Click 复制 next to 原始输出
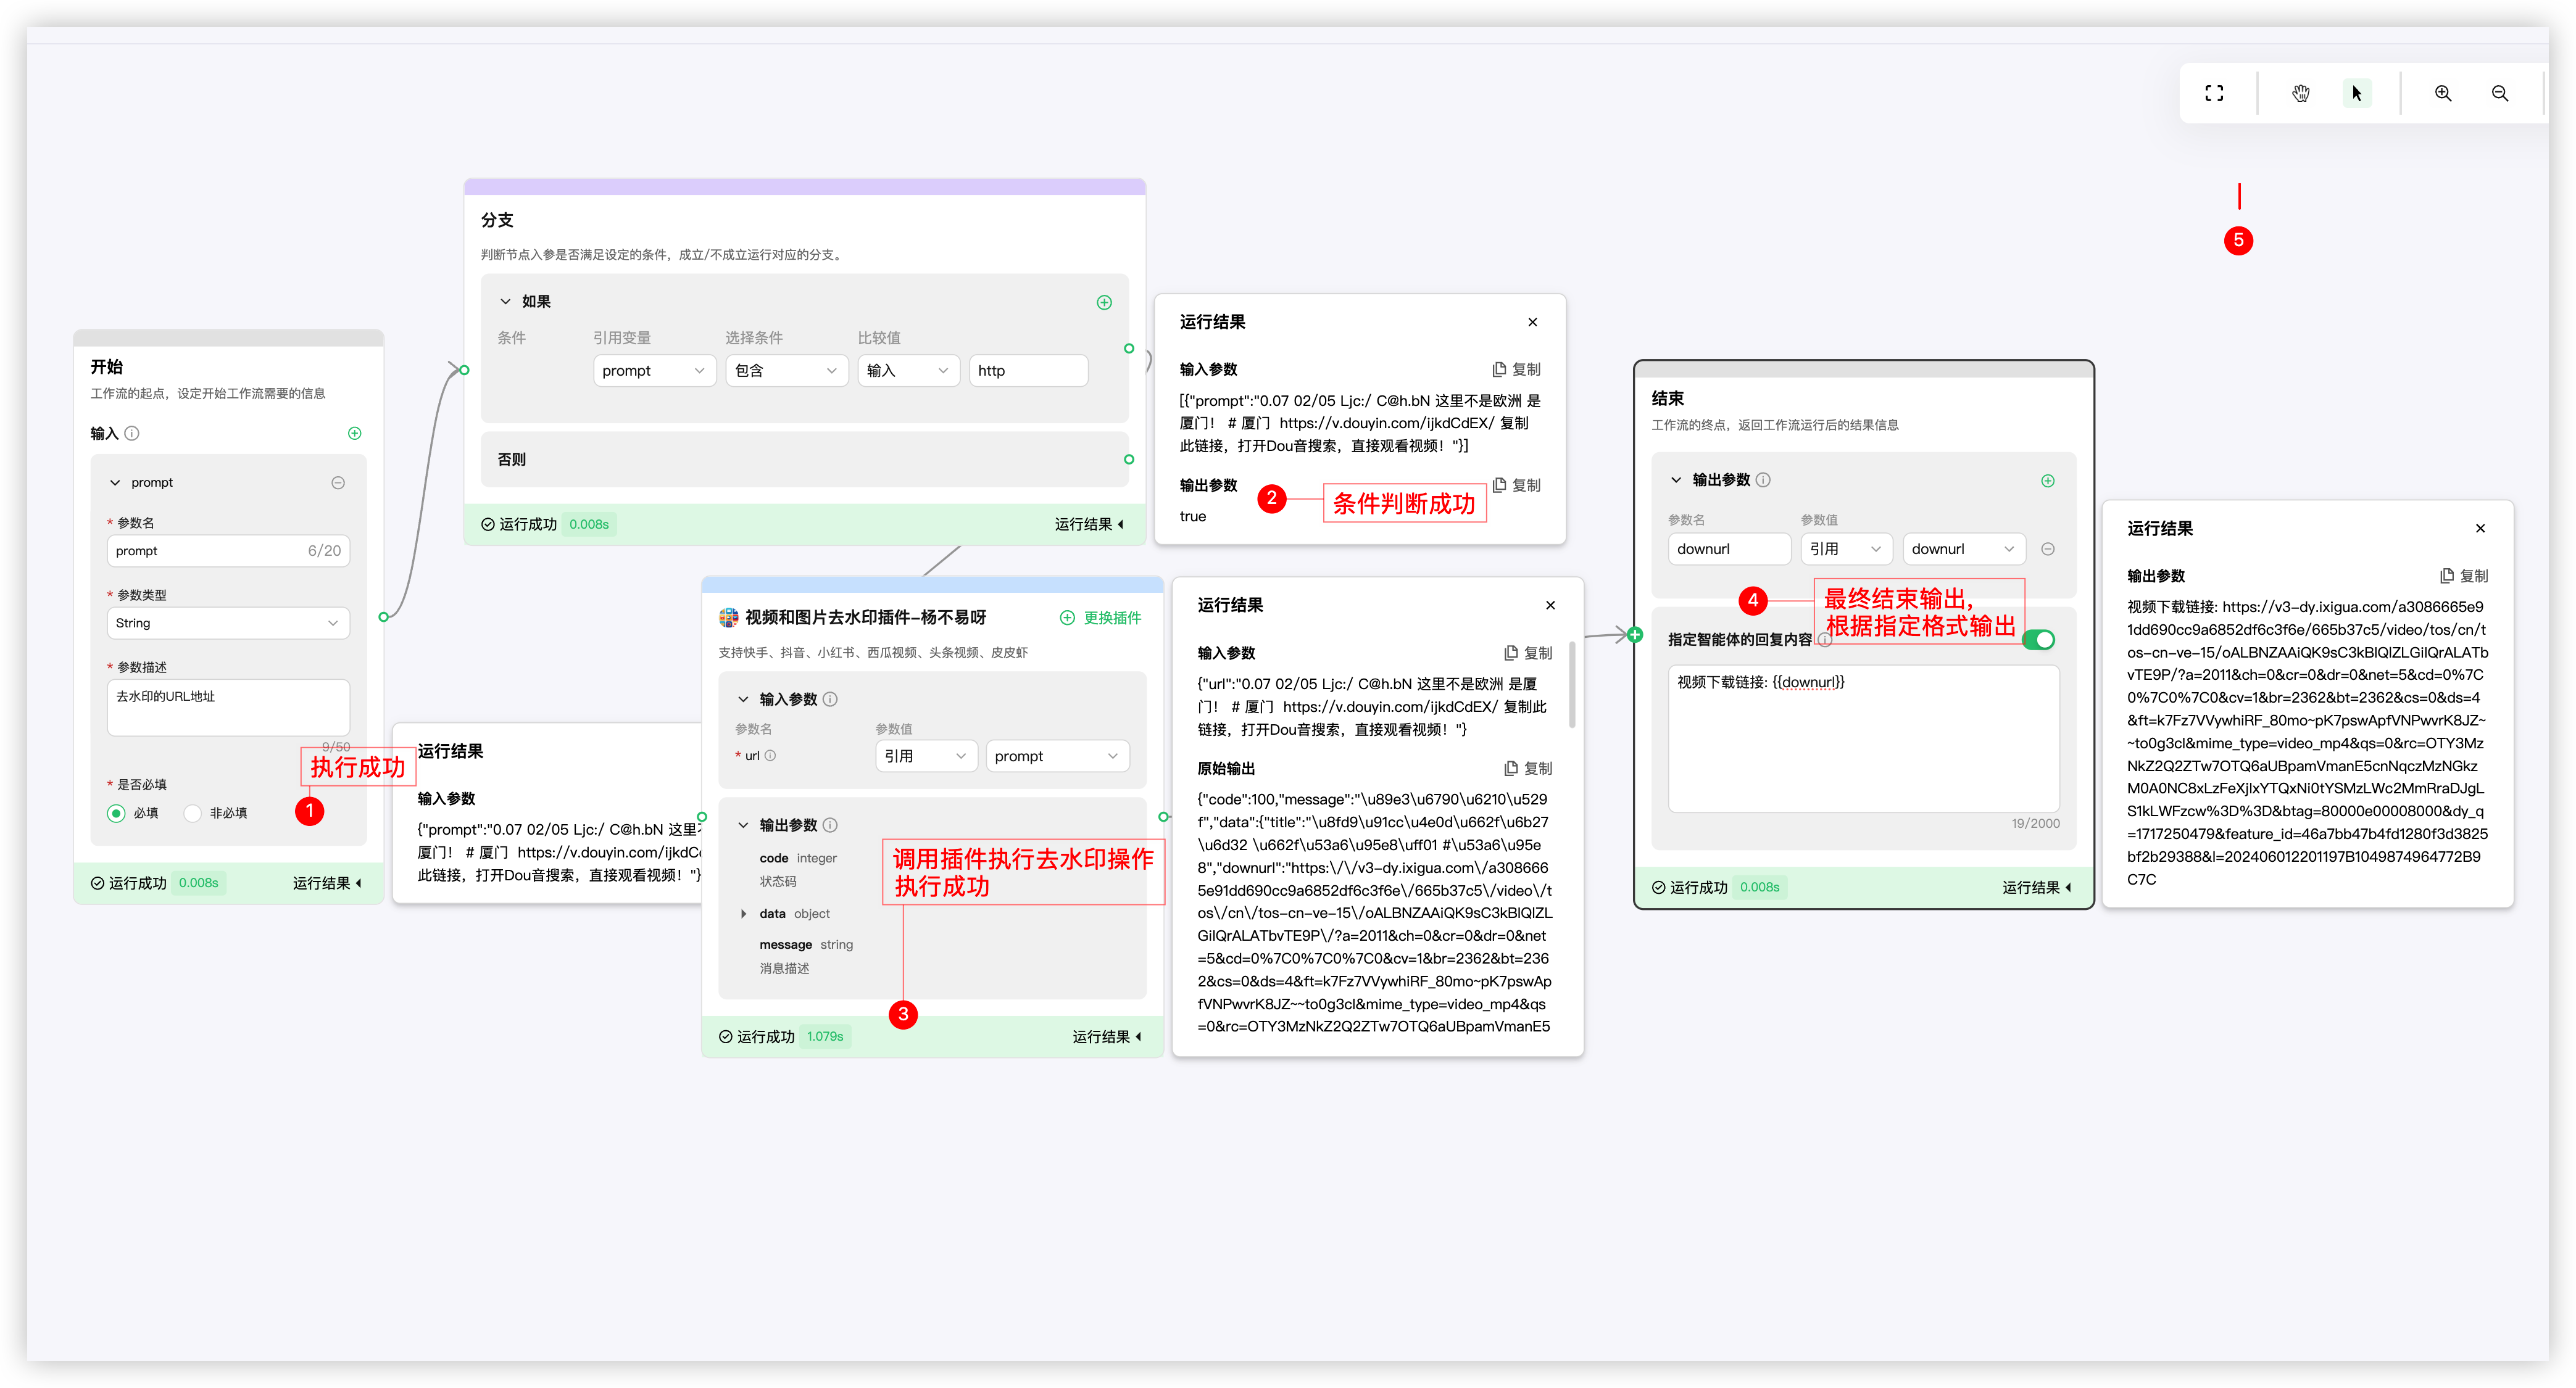Viewport: 2576px width, 1388px height. pos(1528,769)
